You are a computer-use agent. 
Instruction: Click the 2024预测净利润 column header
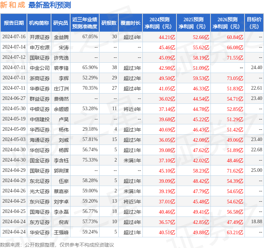(159, 23)
